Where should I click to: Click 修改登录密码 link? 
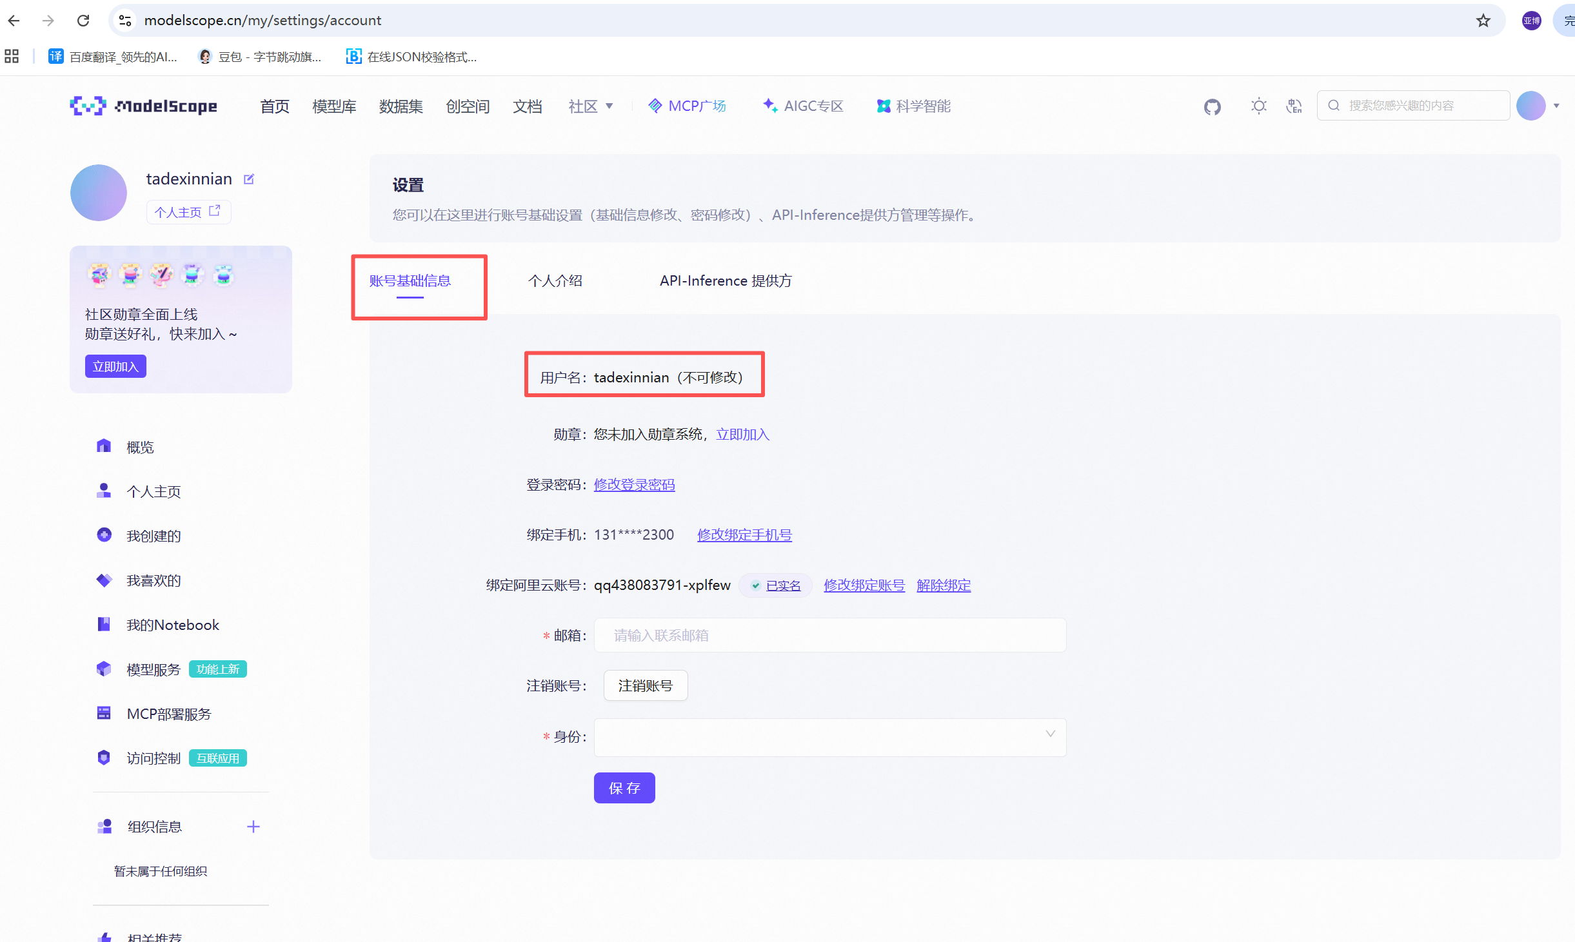click(x=634, y=485)
